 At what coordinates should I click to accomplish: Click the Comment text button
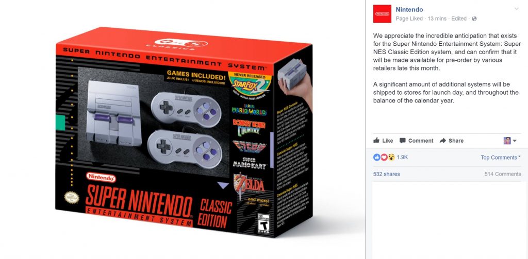(x=421, y=141)
